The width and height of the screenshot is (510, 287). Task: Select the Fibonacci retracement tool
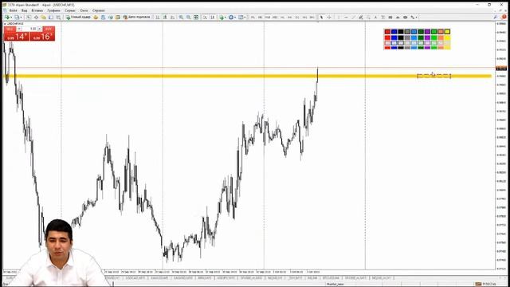coord(368,18)
